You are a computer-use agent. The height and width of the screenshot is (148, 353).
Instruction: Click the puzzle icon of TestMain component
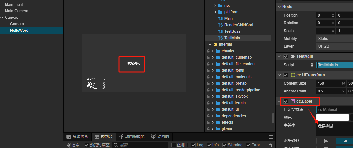coord(293,56)
